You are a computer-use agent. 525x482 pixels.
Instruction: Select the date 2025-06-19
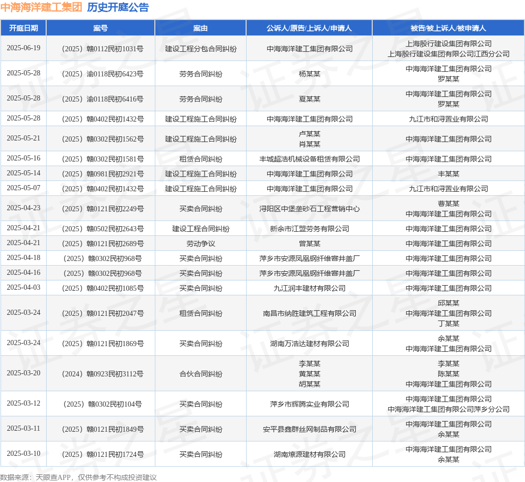point(24,48)
